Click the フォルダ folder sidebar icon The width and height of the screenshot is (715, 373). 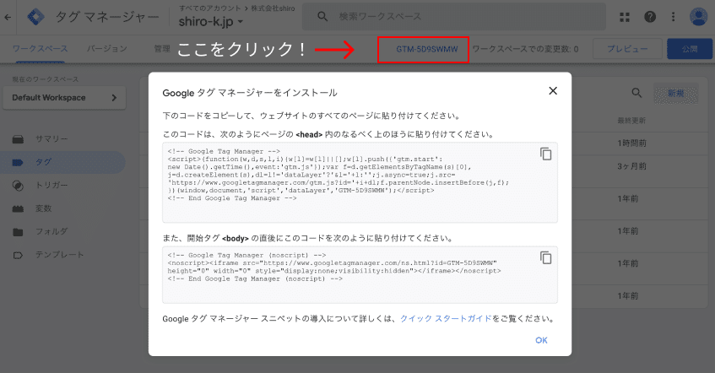[18, 232]
